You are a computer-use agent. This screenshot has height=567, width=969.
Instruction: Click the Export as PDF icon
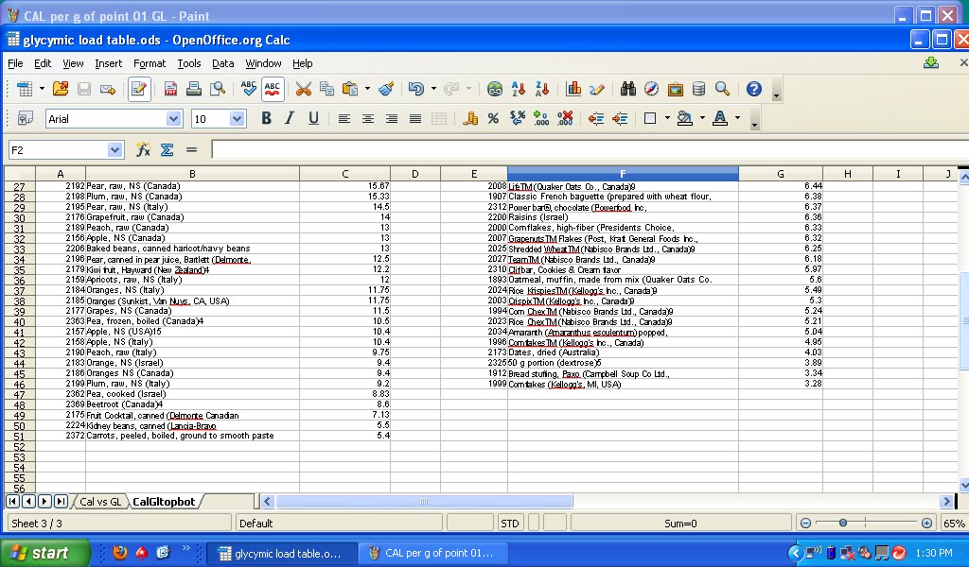(x=170, y=89)
